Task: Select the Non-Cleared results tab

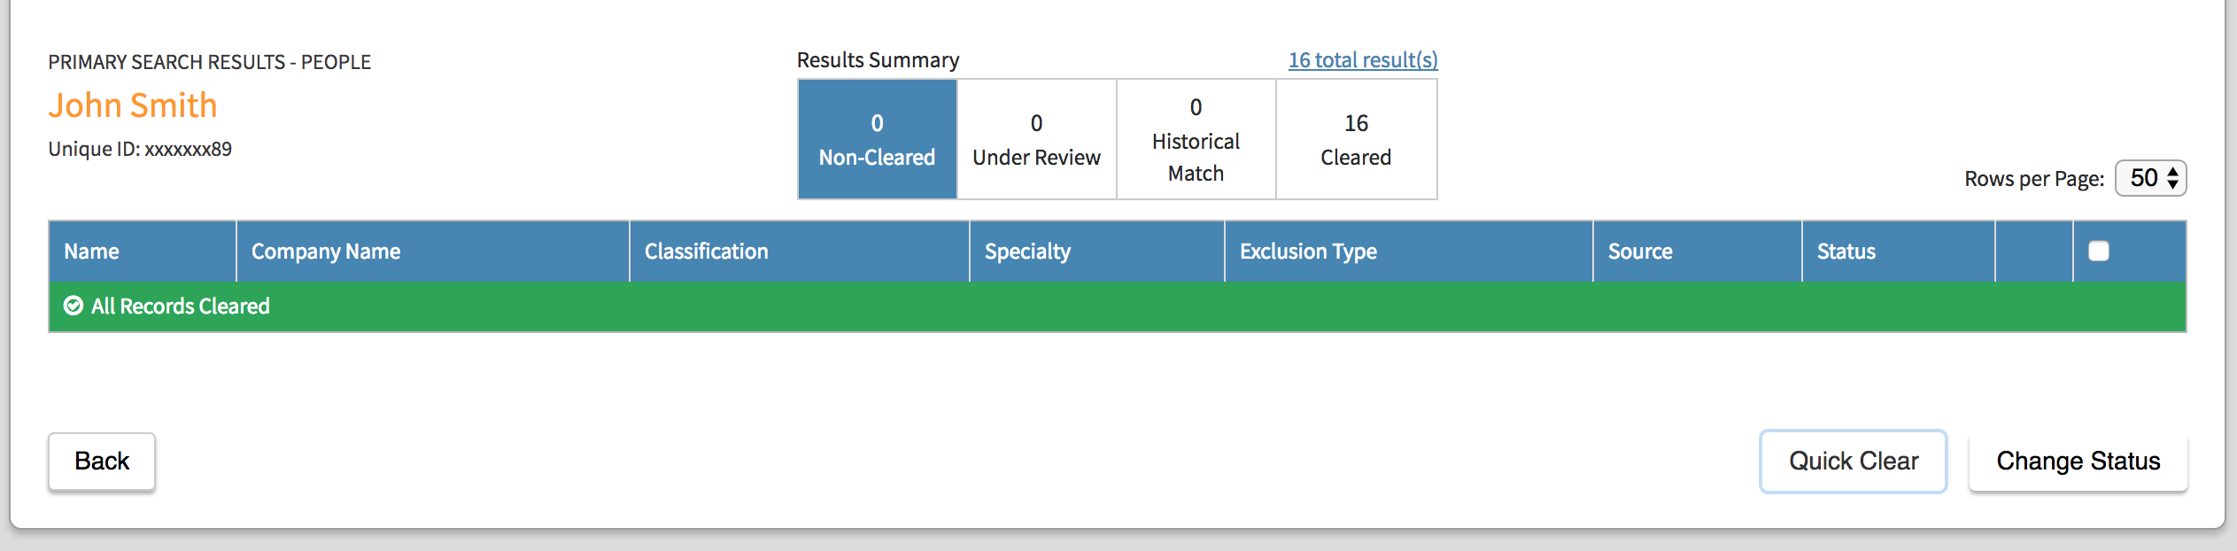Action: click(x=877, y=140)
